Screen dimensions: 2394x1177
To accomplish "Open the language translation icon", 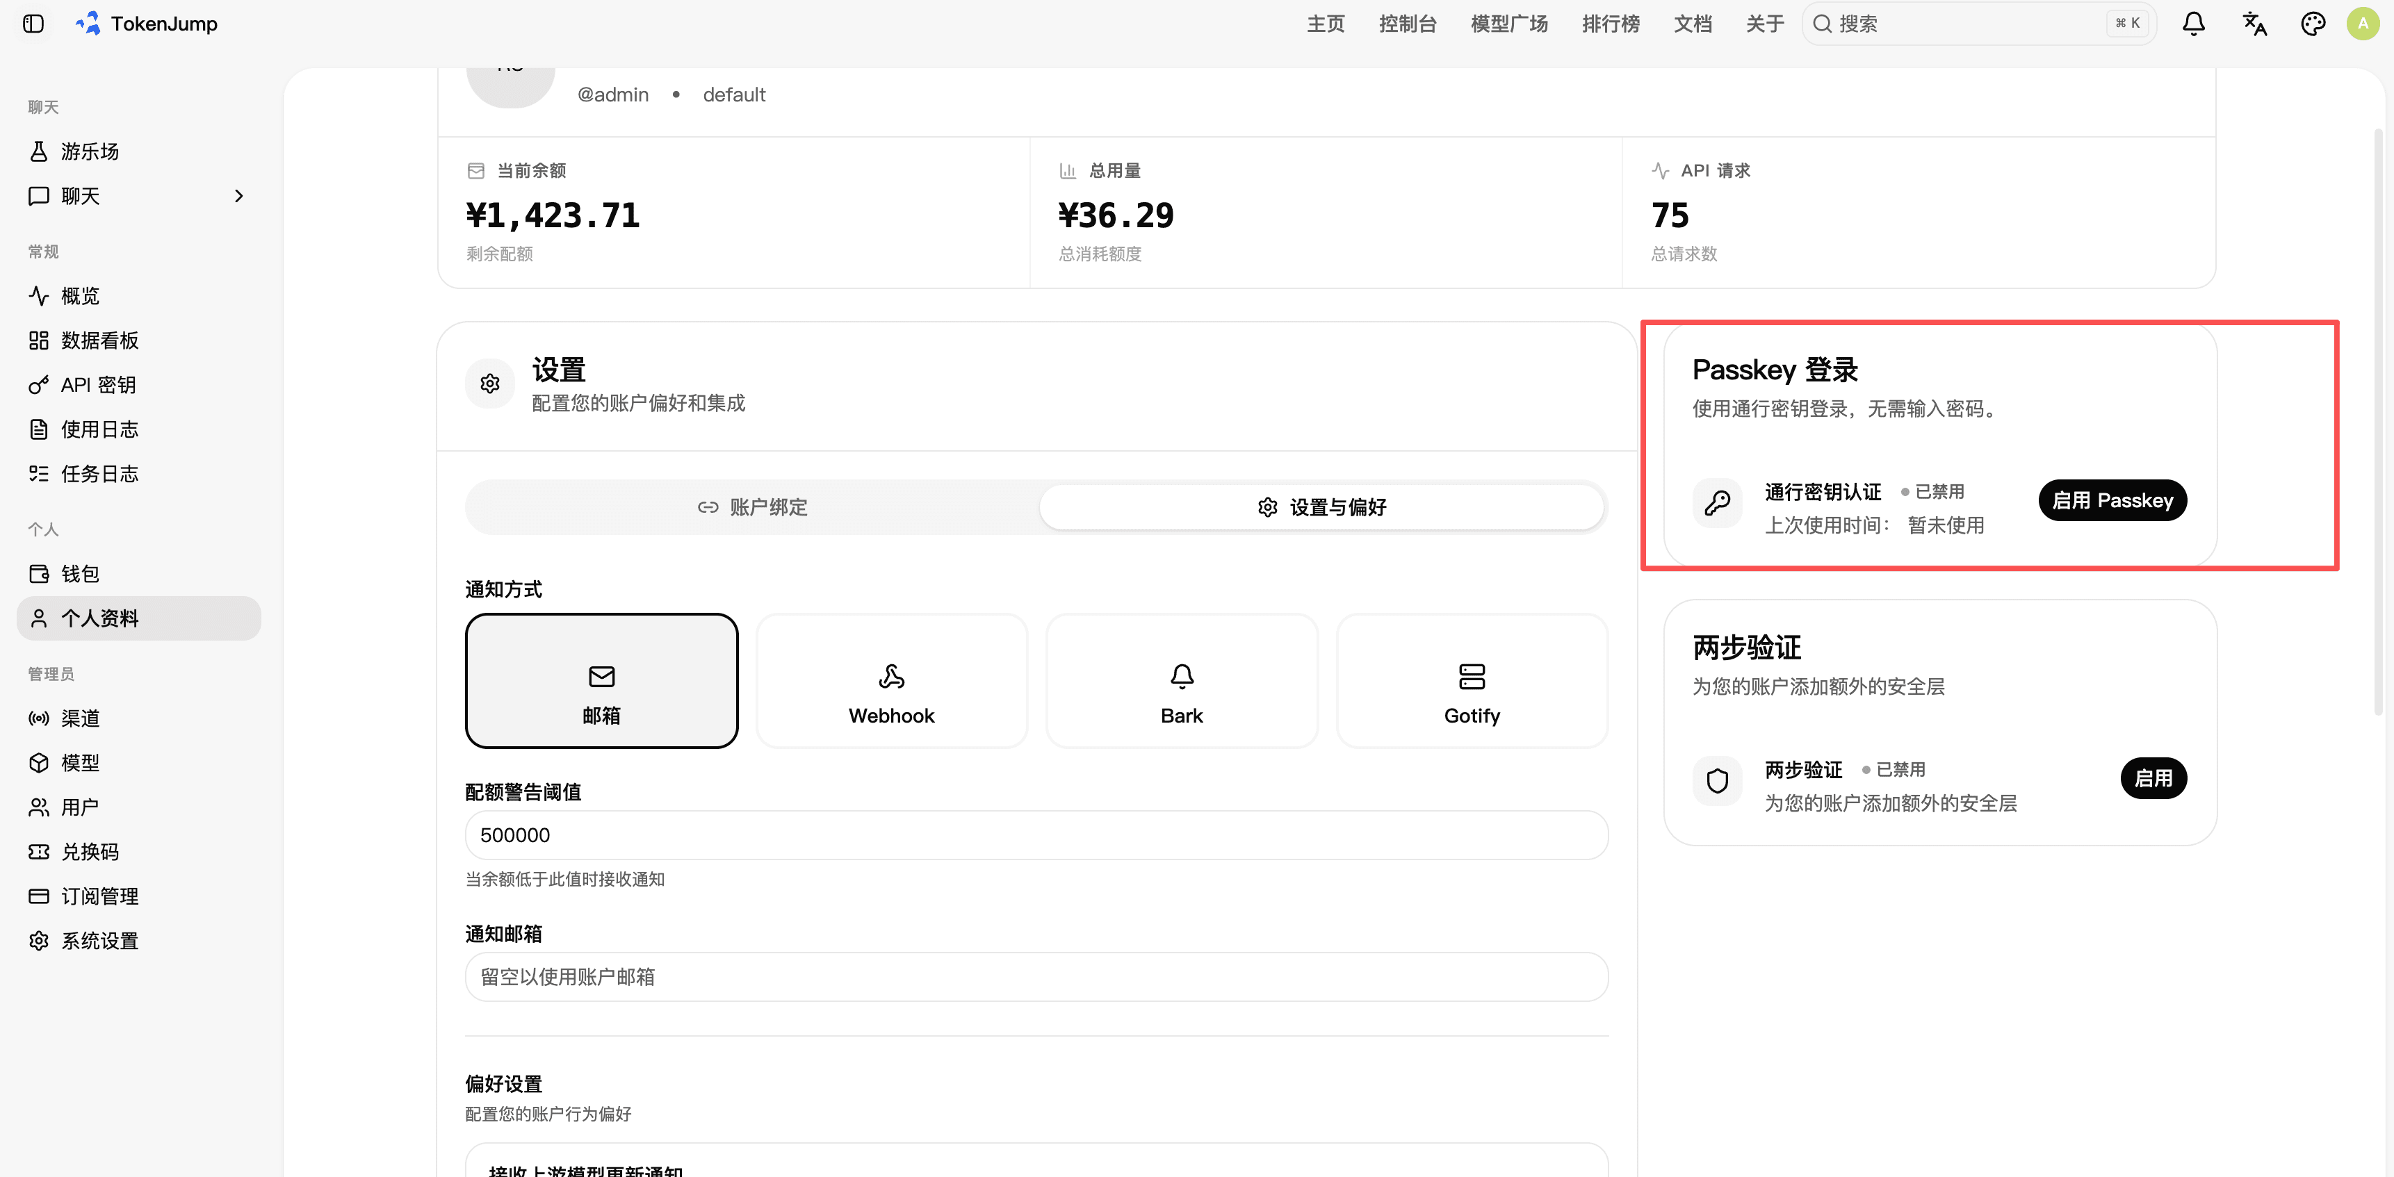I will pos(2254,23).
